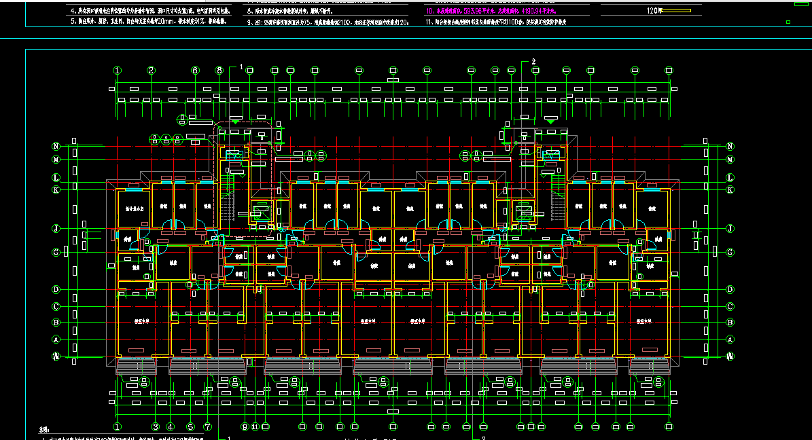Viewport: 812px width, 440px height.
Task: Pick axis bubble M on the left side
Action: click(x=56, y=160)
